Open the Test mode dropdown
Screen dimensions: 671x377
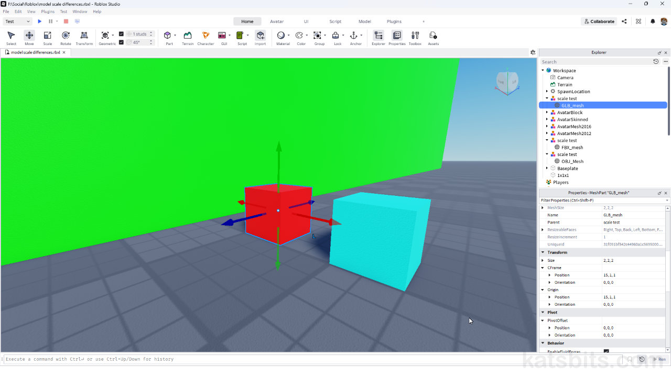pyautogui.click(x=18, y=21)
